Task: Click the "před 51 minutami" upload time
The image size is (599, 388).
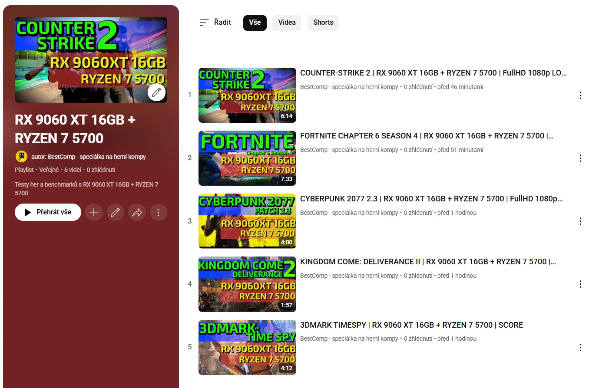Action: (460, 150)
